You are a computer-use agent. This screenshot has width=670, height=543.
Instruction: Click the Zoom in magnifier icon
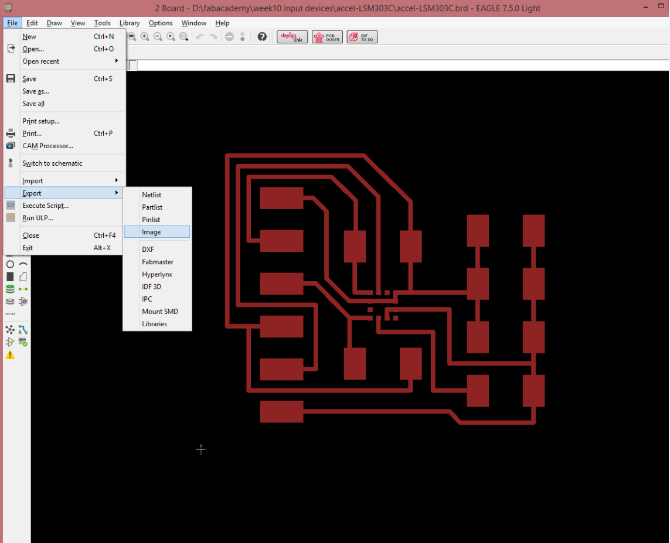coord(145,37)
